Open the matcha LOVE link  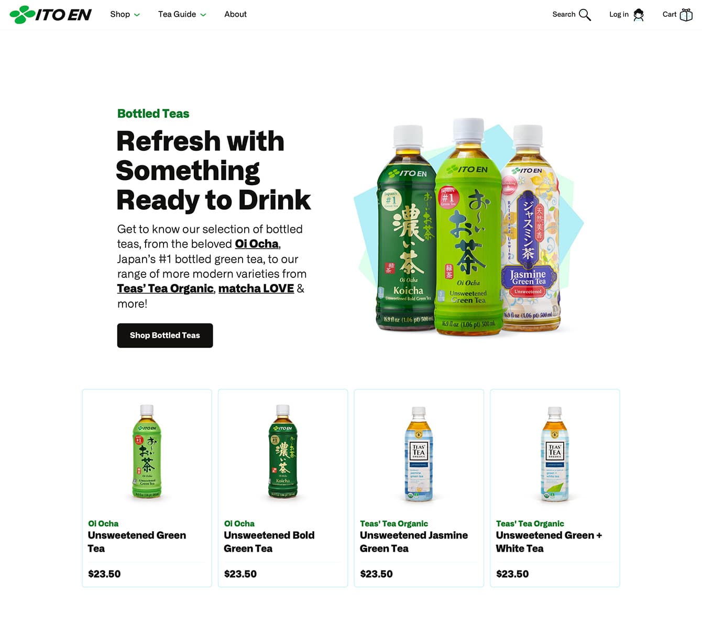[256, 288]
